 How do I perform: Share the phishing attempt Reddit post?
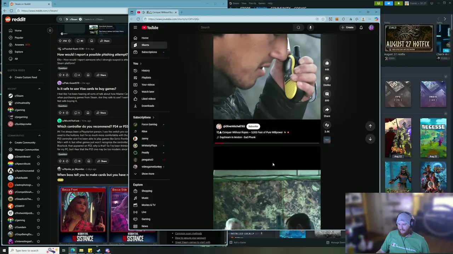click(101, 75)
